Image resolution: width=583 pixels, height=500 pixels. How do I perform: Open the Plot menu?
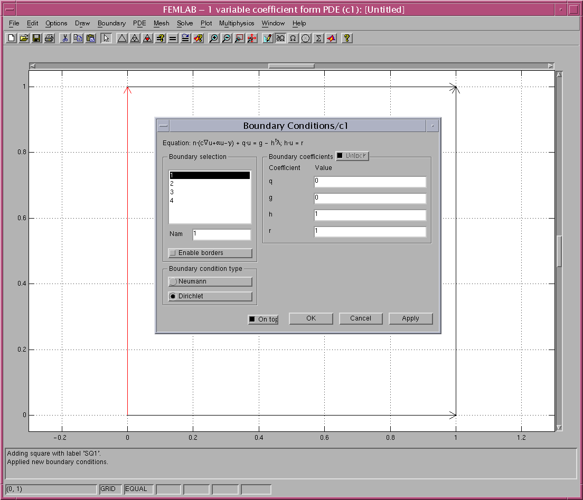(206, 23)
